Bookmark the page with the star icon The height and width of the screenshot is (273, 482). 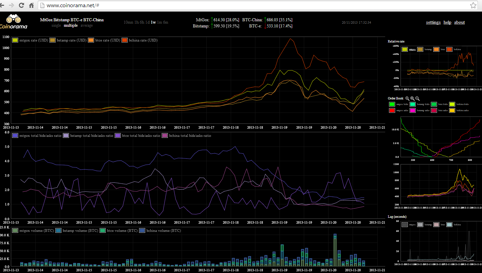[x=473, y=5]
